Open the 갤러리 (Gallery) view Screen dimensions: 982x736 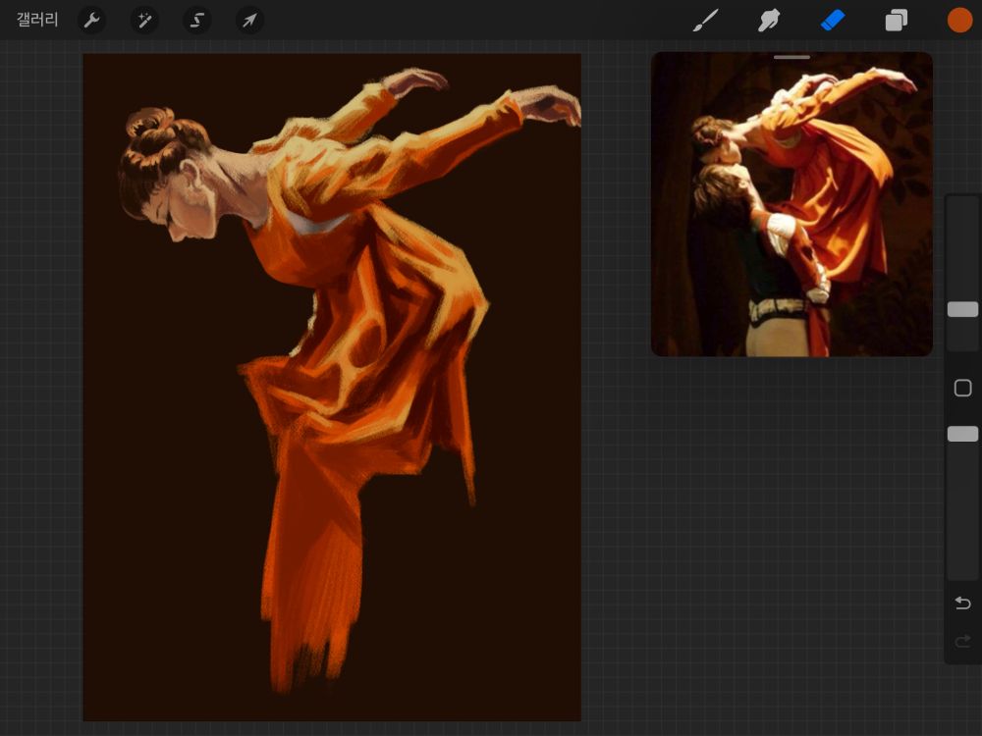coord(37,20)
